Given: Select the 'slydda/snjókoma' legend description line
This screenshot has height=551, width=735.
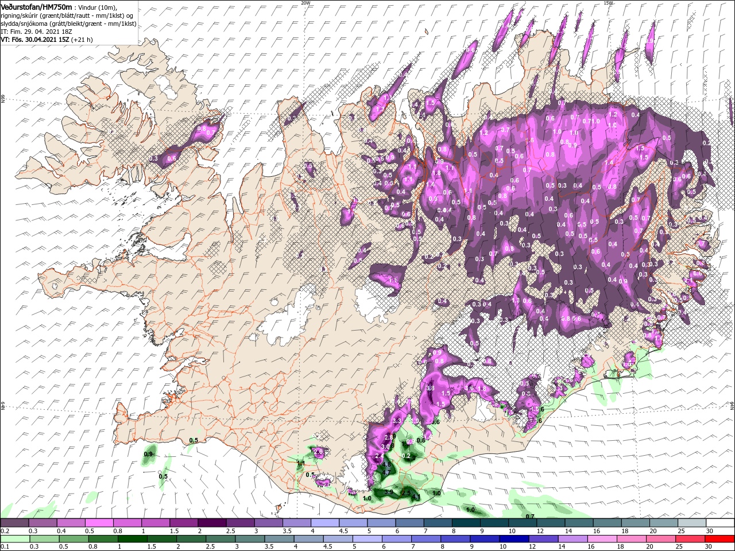Looking at the screenshot, I should tap(69, 24).
